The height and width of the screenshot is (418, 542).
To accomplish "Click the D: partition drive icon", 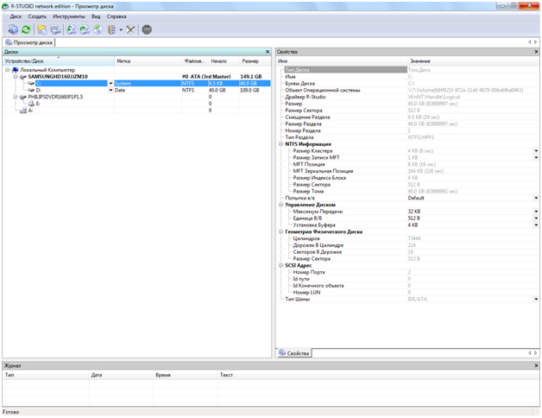I will pos(31,91).
